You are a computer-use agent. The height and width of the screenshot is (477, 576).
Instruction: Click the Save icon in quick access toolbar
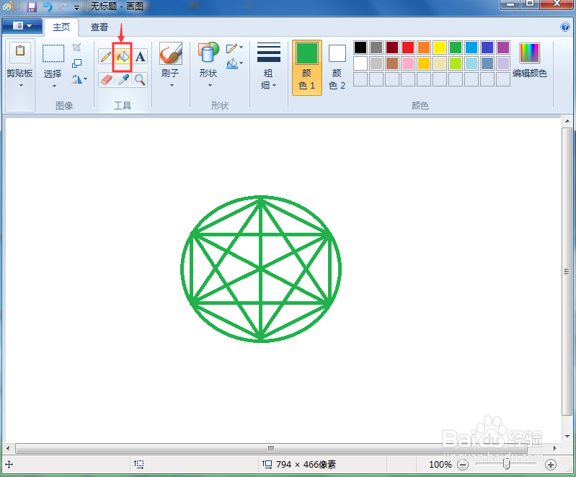pyautogui.click(x=32, y=6)
